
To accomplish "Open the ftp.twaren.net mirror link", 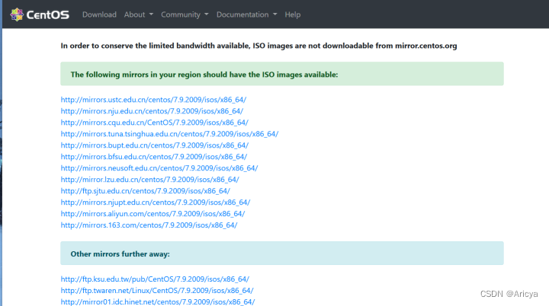I will (x=157, y=291).
